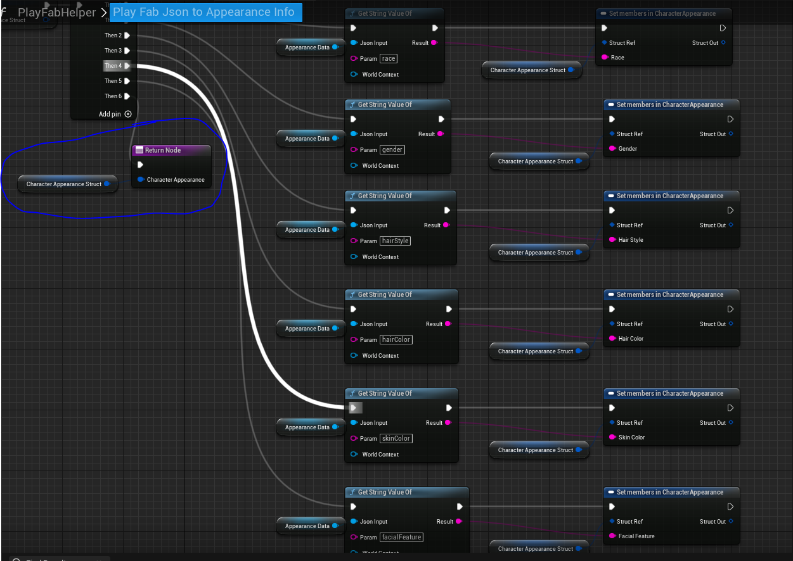Select the Return Node title bar
793x561 pixels.
(171, 150)
